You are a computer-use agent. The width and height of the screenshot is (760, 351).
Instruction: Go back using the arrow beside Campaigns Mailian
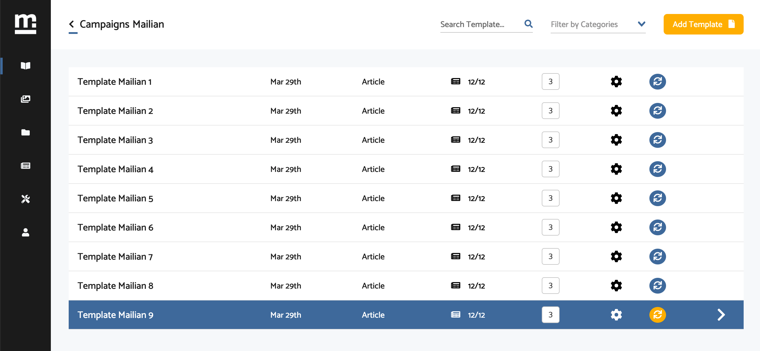[x=72, y=24]
